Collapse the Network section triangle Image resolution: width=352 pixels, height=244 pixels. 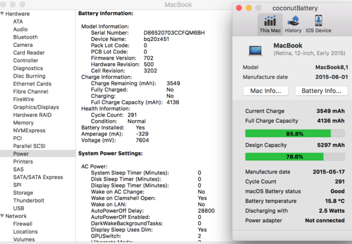point(2,216)
